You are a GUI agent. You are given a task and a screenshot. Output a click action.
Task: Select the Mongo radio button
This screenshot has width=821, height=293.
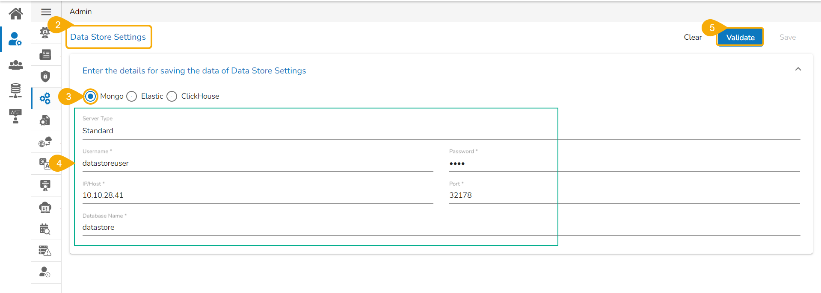(x=90, y=97)
